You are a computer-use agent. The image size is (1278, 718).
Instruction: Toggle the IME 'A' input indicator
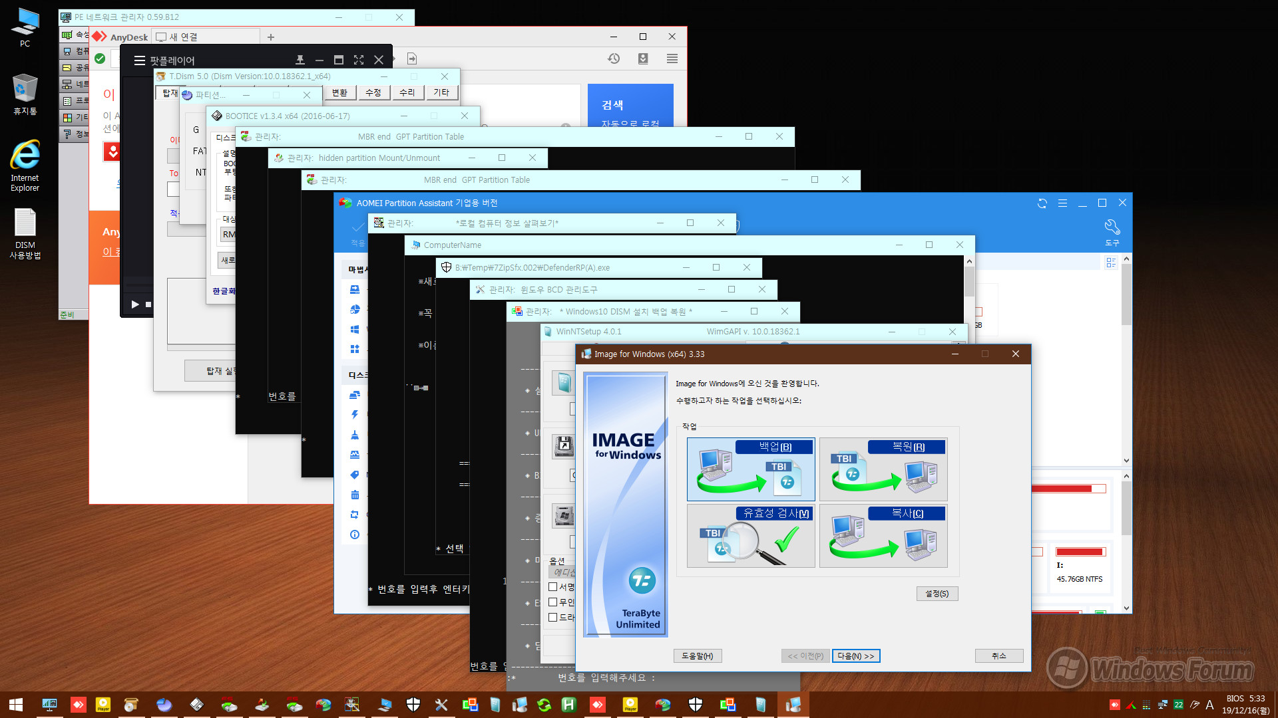point(1209,705)
